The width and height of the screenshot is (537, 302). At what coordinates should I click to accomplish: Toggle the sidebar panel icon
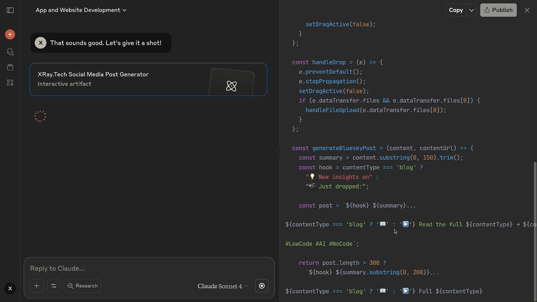(x=10, y=10)
